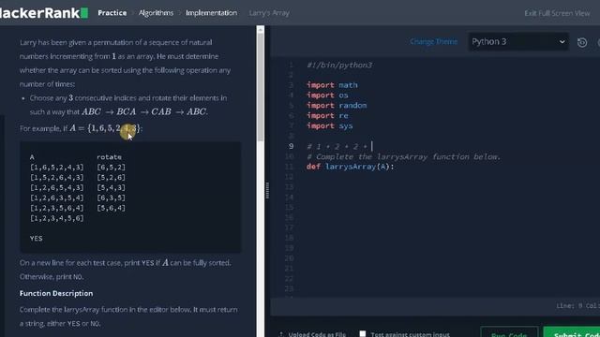Click the 'def larrysArray(A):' line

click(350, 167)
